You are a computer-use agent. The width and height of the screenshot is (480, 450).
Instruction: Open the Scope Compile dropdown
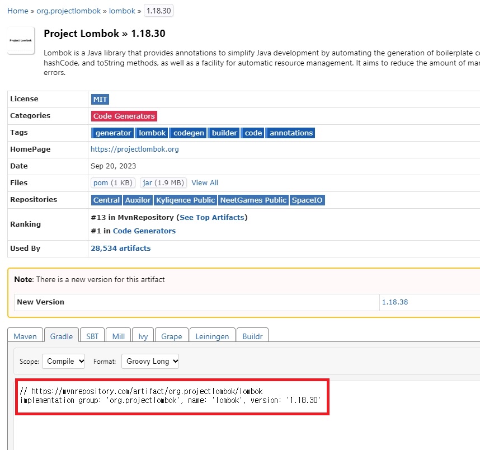(63, 362)
